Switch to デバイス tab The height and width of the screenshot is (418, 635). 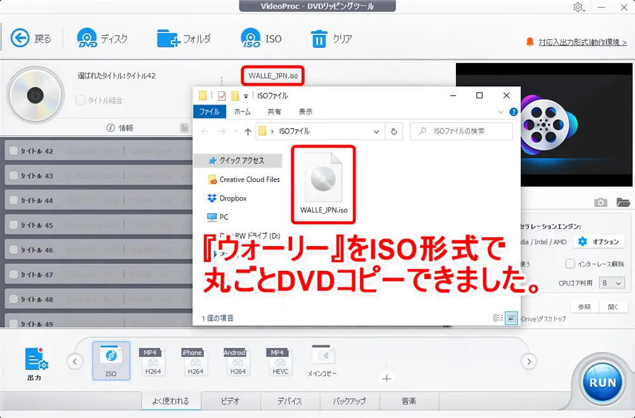tap(290, 401)
